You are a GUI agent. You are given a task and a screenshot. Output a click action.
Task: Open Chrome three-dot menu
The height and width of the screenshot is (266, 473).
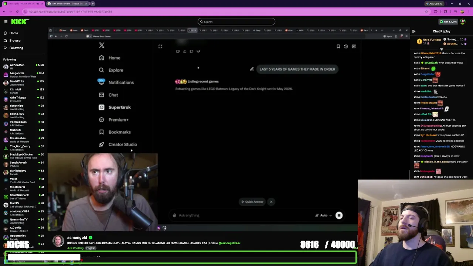click(x=469, y=11)
